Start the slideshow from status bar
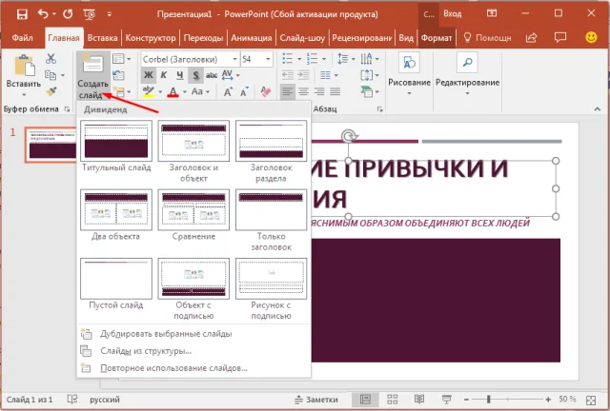Image resolution: width=610 pixels, height=411 pixels. coord(447,399)
